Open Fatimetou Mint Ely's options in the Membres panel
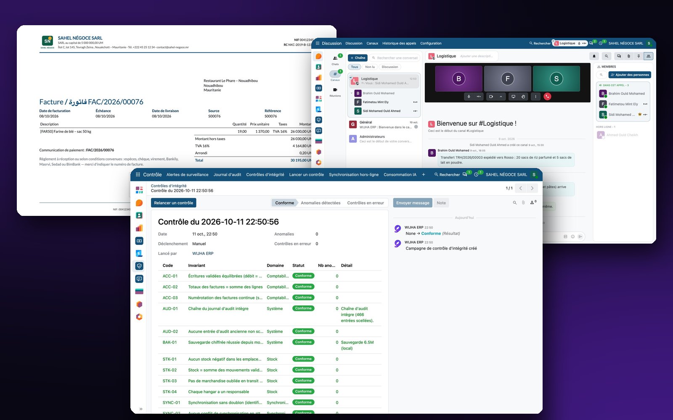Screen dimensions: 673x420 click(645, 104)
